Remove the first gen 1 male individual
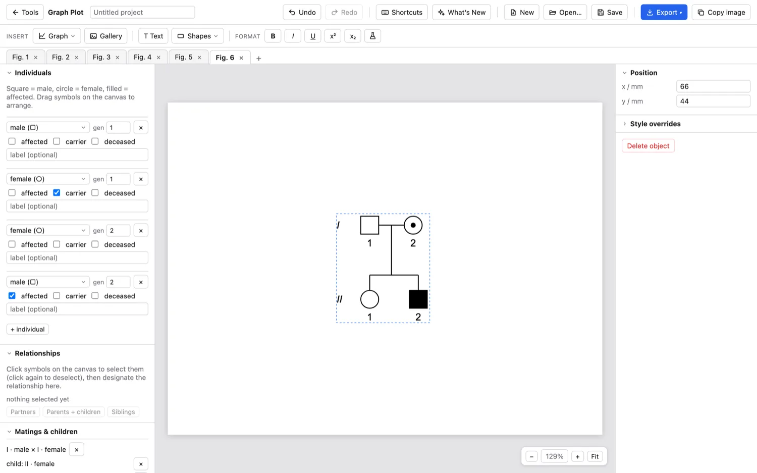 coord(141,128)
